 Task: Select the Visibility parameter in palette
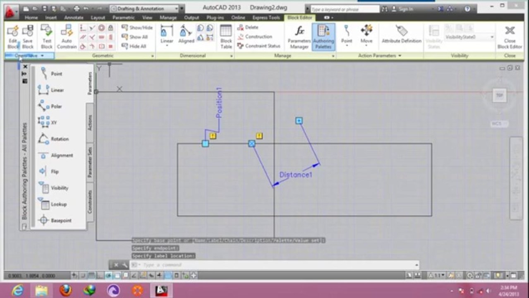(54, 188)
